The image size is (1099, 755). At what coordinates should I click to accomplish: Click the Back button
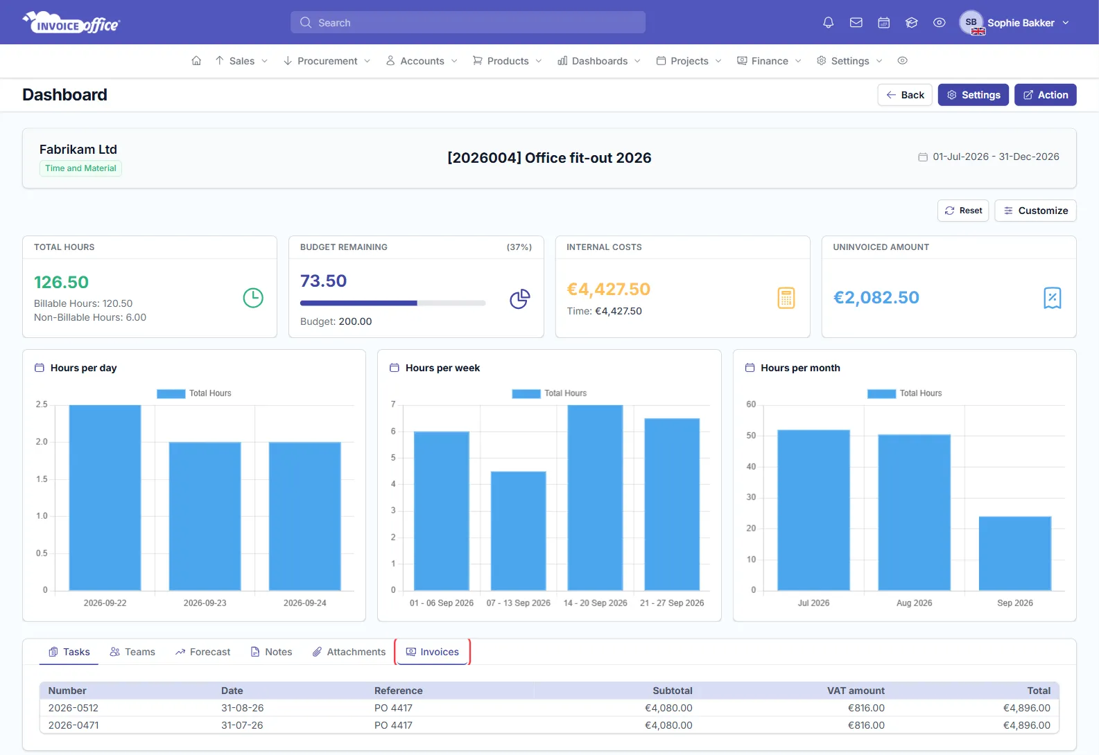(905, 95)
